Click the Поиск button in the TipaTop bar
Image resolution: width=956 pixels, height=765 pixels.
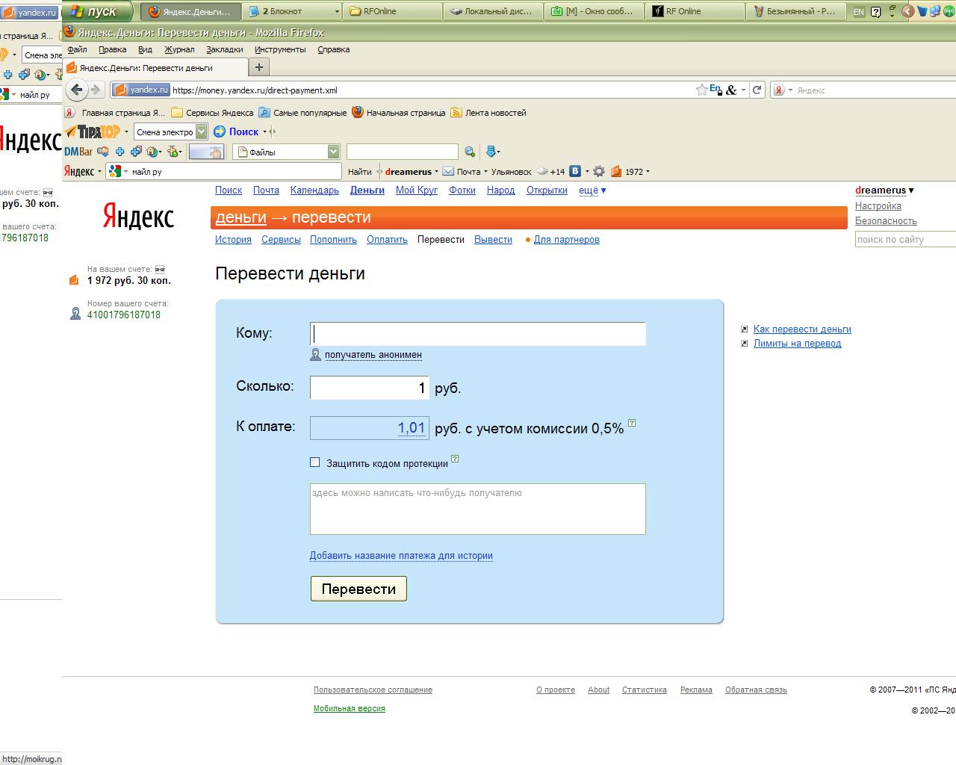click(x=236, y=131)
